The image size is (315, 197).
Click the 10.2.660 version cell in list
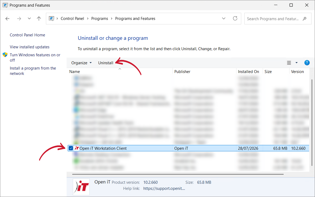point(298,148)
